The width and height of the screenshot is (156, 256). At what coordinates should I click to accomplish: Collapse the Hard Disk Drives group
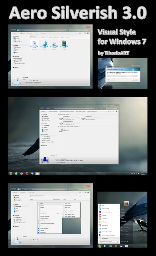point(58,115)
